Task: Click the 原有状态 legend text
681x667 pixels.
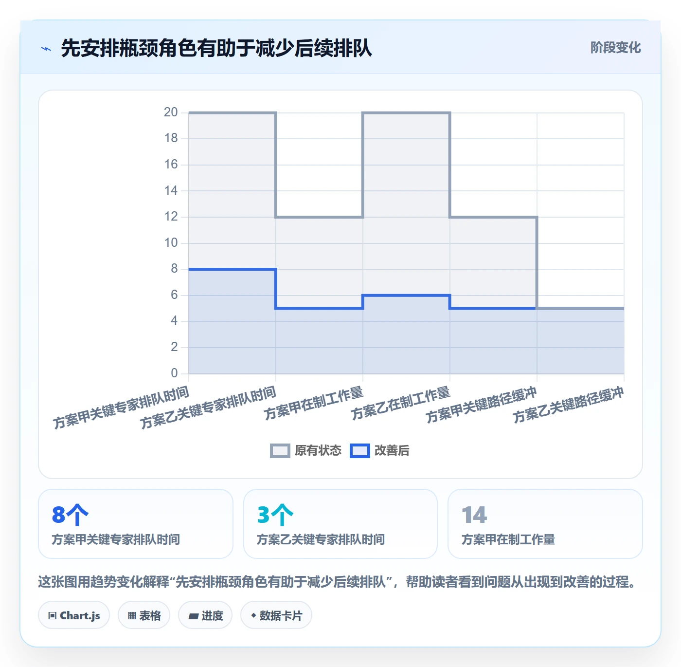Action: [318, 451]
